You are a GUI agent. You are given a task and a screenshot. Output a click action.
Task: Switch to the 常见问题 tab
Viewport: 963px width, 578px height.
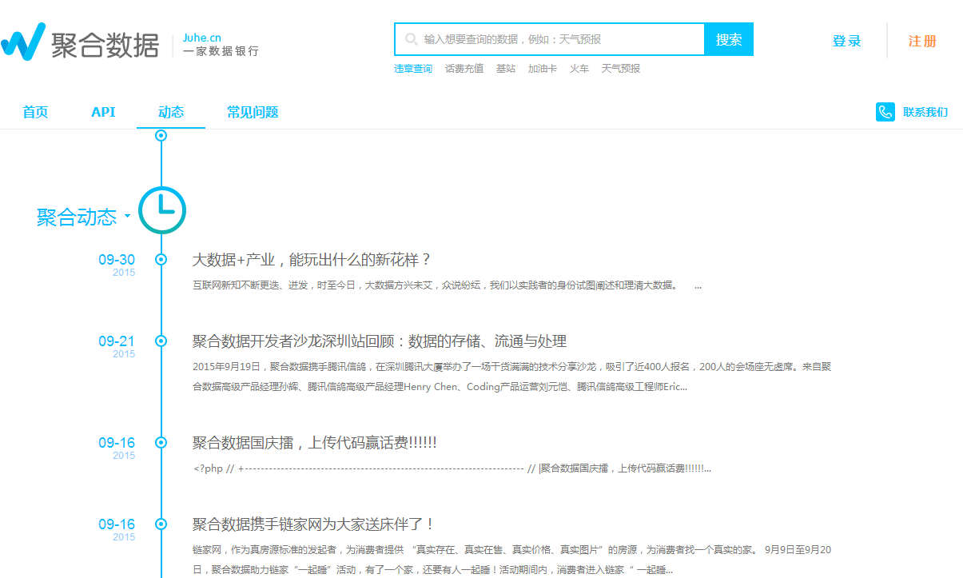coord(253,112)
